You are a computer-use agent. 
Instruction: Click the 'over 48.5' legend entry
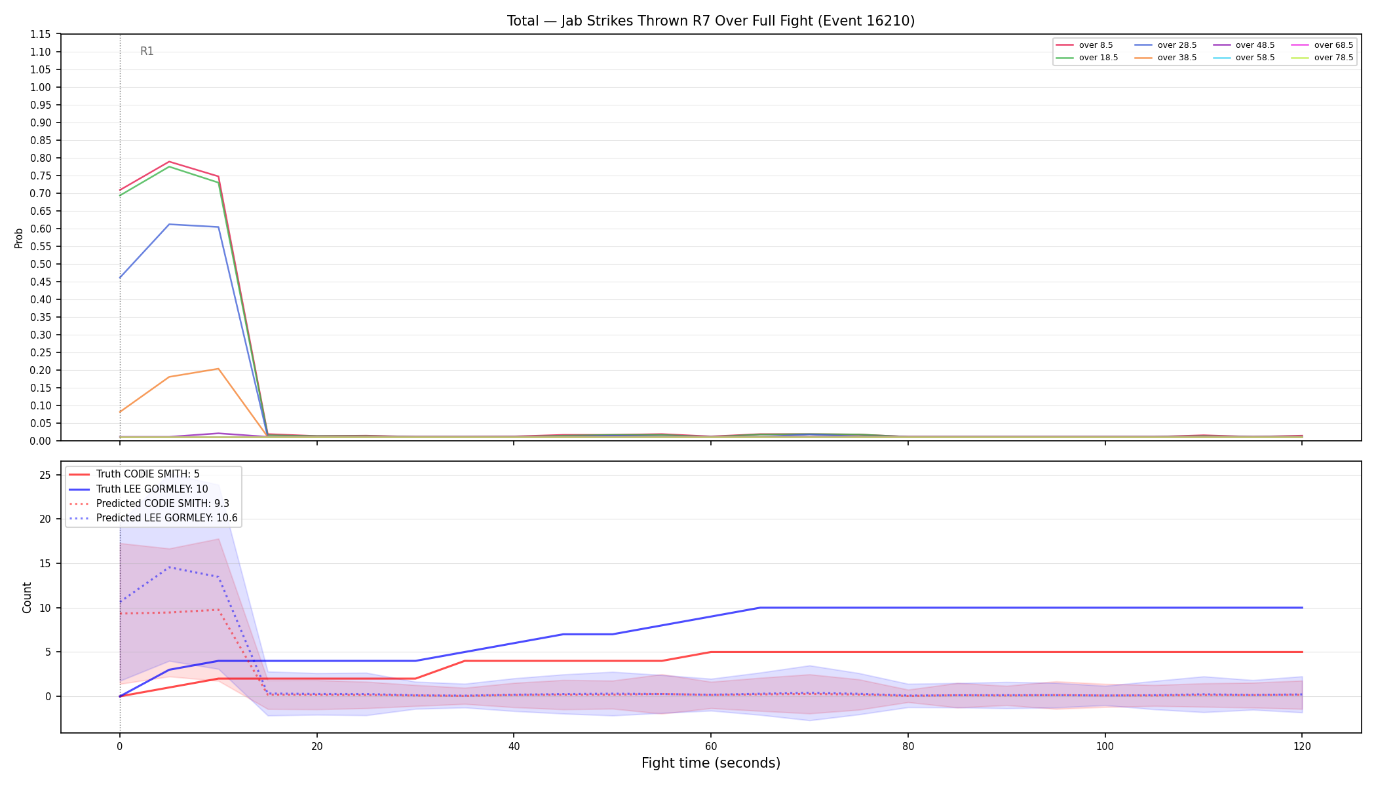pos(1244,45)
